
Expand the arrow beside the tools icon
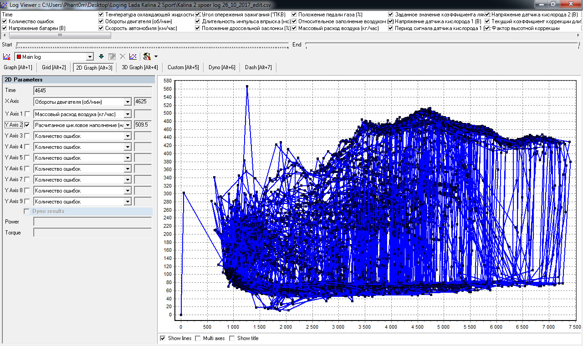[156, 56]
